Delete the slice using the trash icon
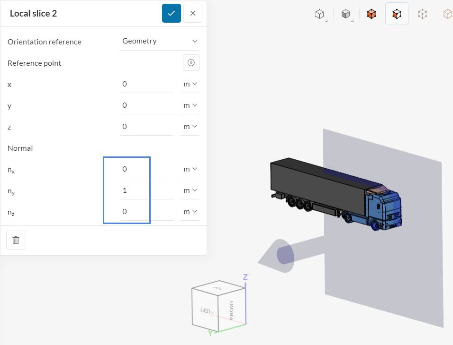The image size is (453, 345). 16,240
